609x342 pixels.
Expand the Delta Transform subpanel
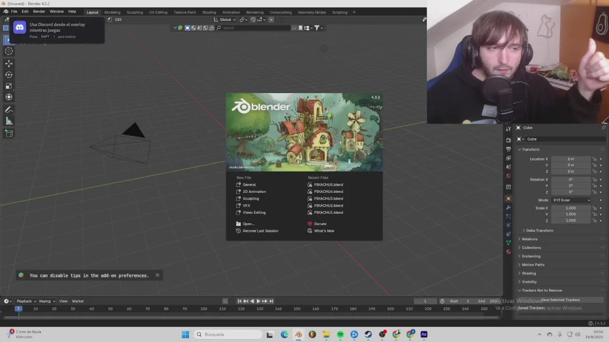pyautogui.click(x=540, y=230)
